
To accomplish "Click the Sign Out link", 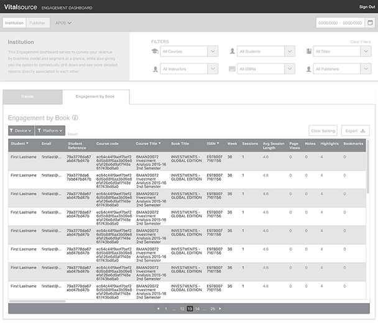I will 367,7.
